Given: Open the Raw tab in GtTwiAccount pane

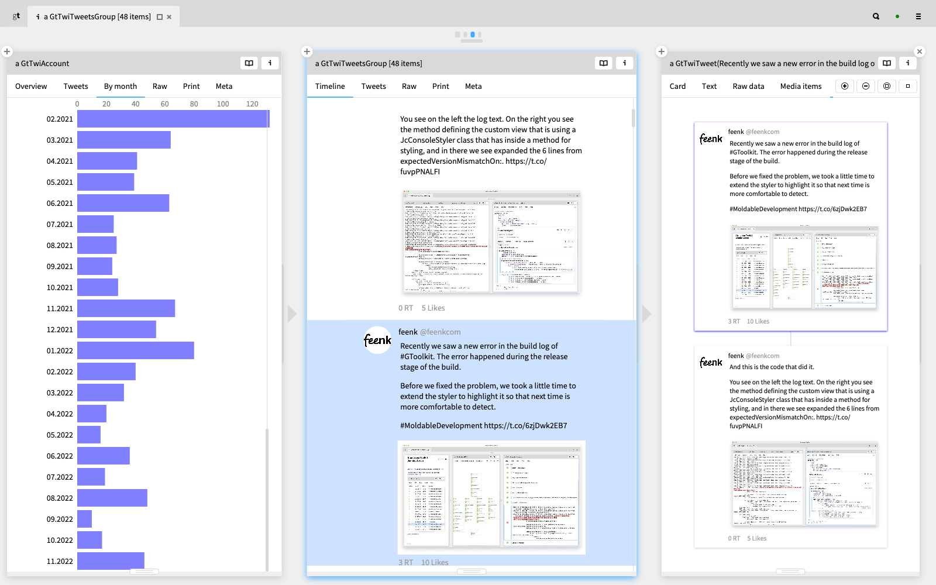Looking at the screenshot, I should pyautogui.click(x=160, y=86).
